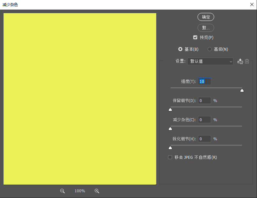Close the 减少杂色 dialog
The image size is (257, 198).
(x=252, y=4)
